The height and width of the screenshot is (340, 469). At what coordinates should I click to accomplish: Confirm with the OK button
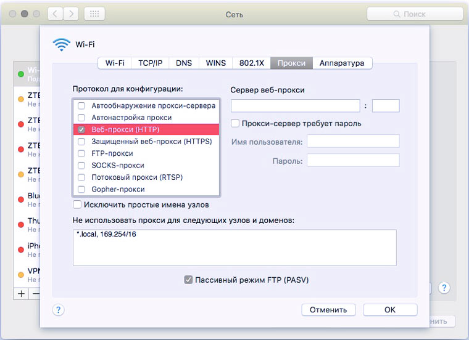(390, 310)
